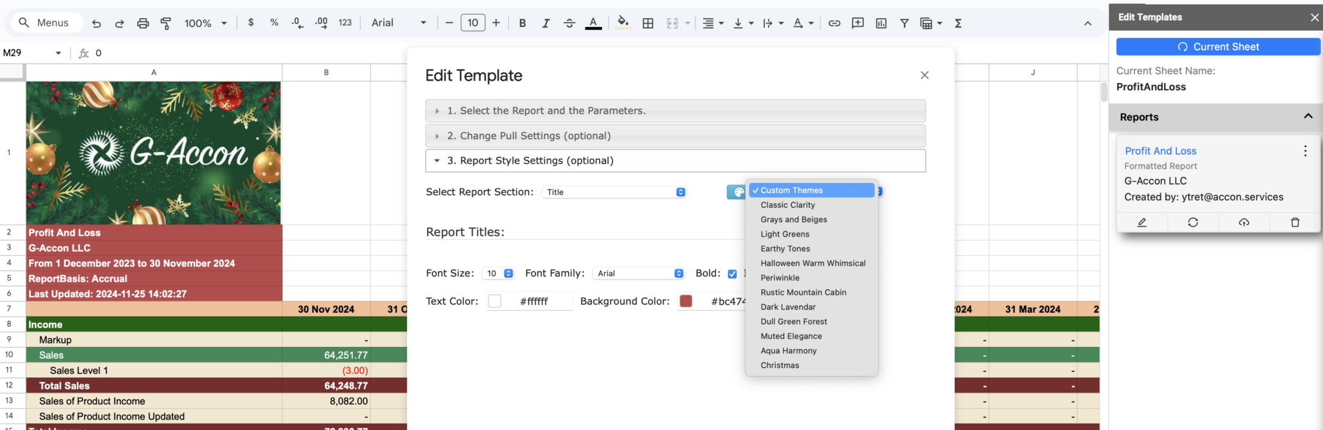Increase decimal places icon
The height and width of the screenshot is (430, 1323).
point(321,23)
